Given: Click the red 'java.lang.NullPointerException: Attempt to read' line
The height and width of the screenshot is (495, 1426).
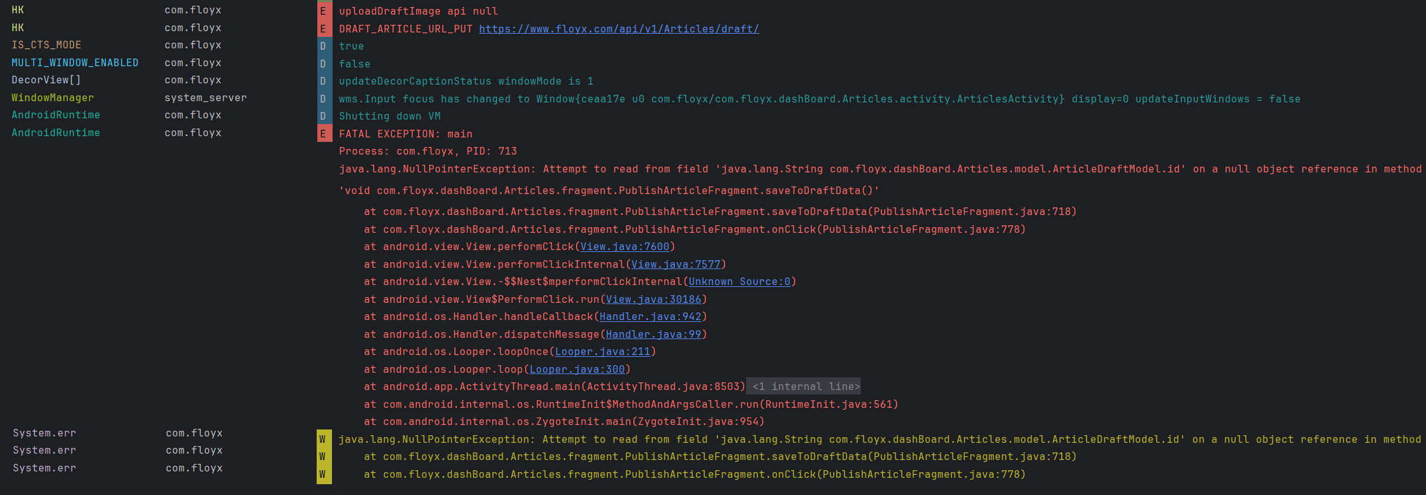Looking at the screenshot, I should pyautogui.click(x=880, y=169).
